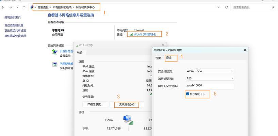Open 安全类型 dropdown showing WPA2 - 个人

tap(210, 71)
